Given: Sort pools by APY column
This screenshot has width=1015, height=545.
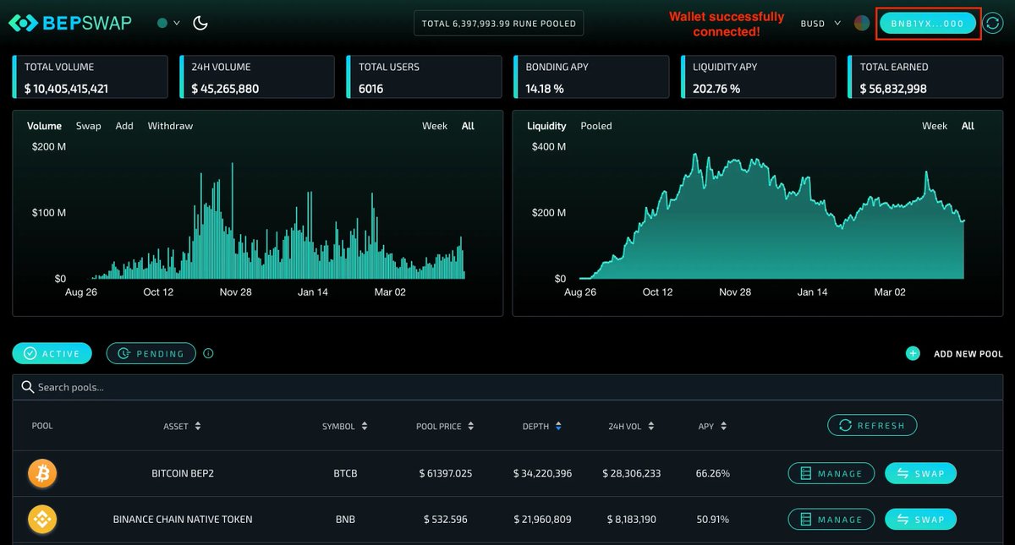Looking at the screenshot, I should click(x=711, y=426).
